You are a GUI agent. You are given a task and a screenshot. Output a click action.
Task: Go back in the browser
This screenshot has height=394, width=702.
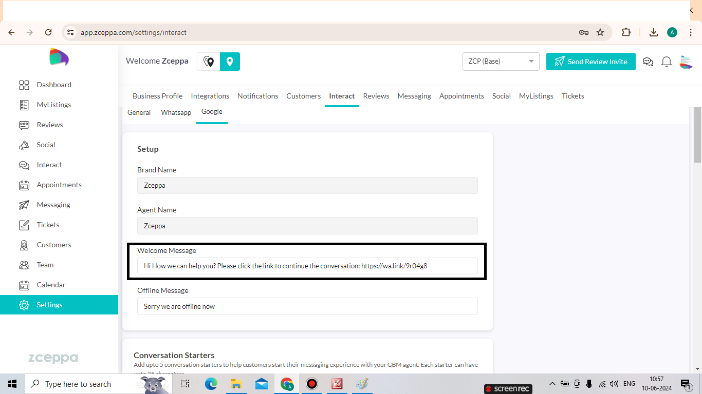click(11, 32)
